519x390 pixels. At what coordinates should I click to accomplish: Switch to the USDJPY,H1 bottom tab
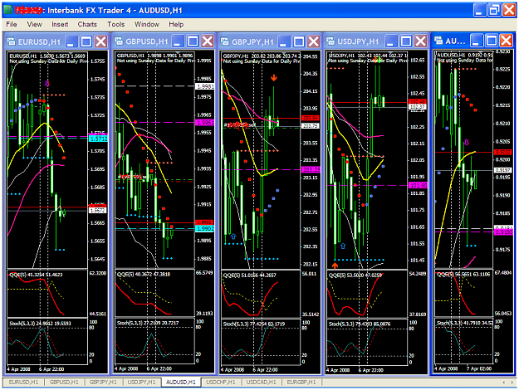click(x=141, y=382)
